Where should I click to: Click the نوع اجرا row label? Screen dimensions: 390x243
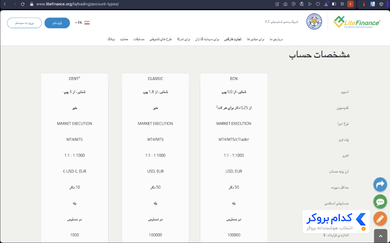click(x=343, y=124)
